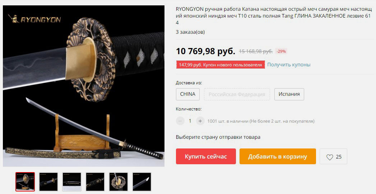
Task: Select Испания as shipping origin
Action: click(x=289, y=94)
